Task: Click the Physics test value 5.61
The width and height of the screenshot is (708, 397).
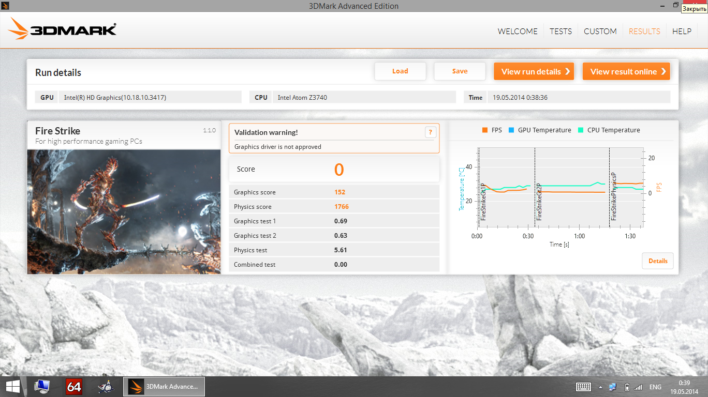Action: click(341, 250)
